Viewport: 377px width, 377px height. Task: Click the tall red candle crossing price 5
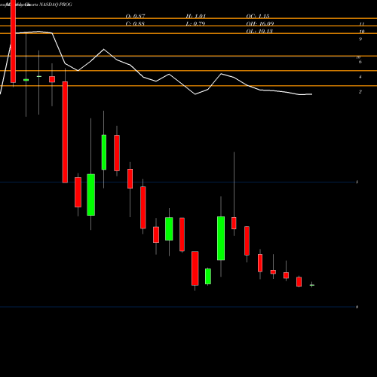click(65, 132)
